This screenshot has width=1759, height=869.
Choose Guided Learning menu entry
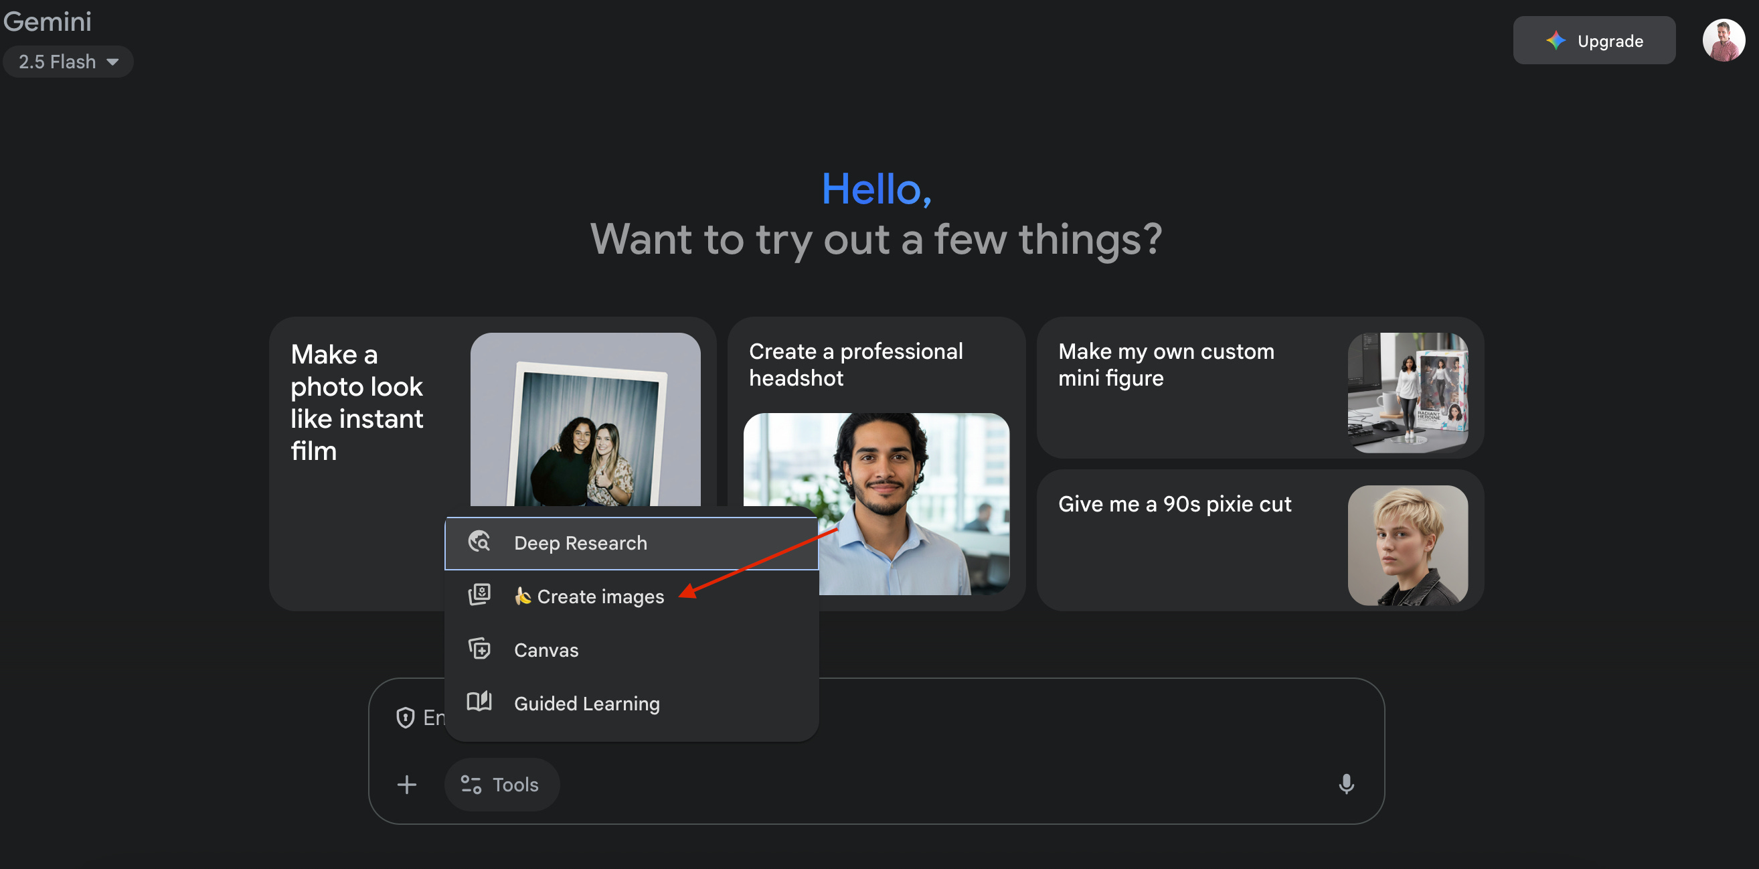586,704
